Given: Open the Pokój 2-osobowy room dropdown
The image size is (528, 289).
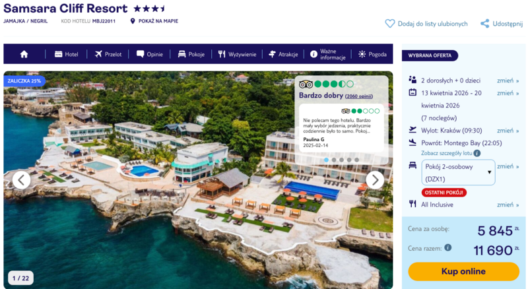Looking at the screenshot, I should pos(458,172).
